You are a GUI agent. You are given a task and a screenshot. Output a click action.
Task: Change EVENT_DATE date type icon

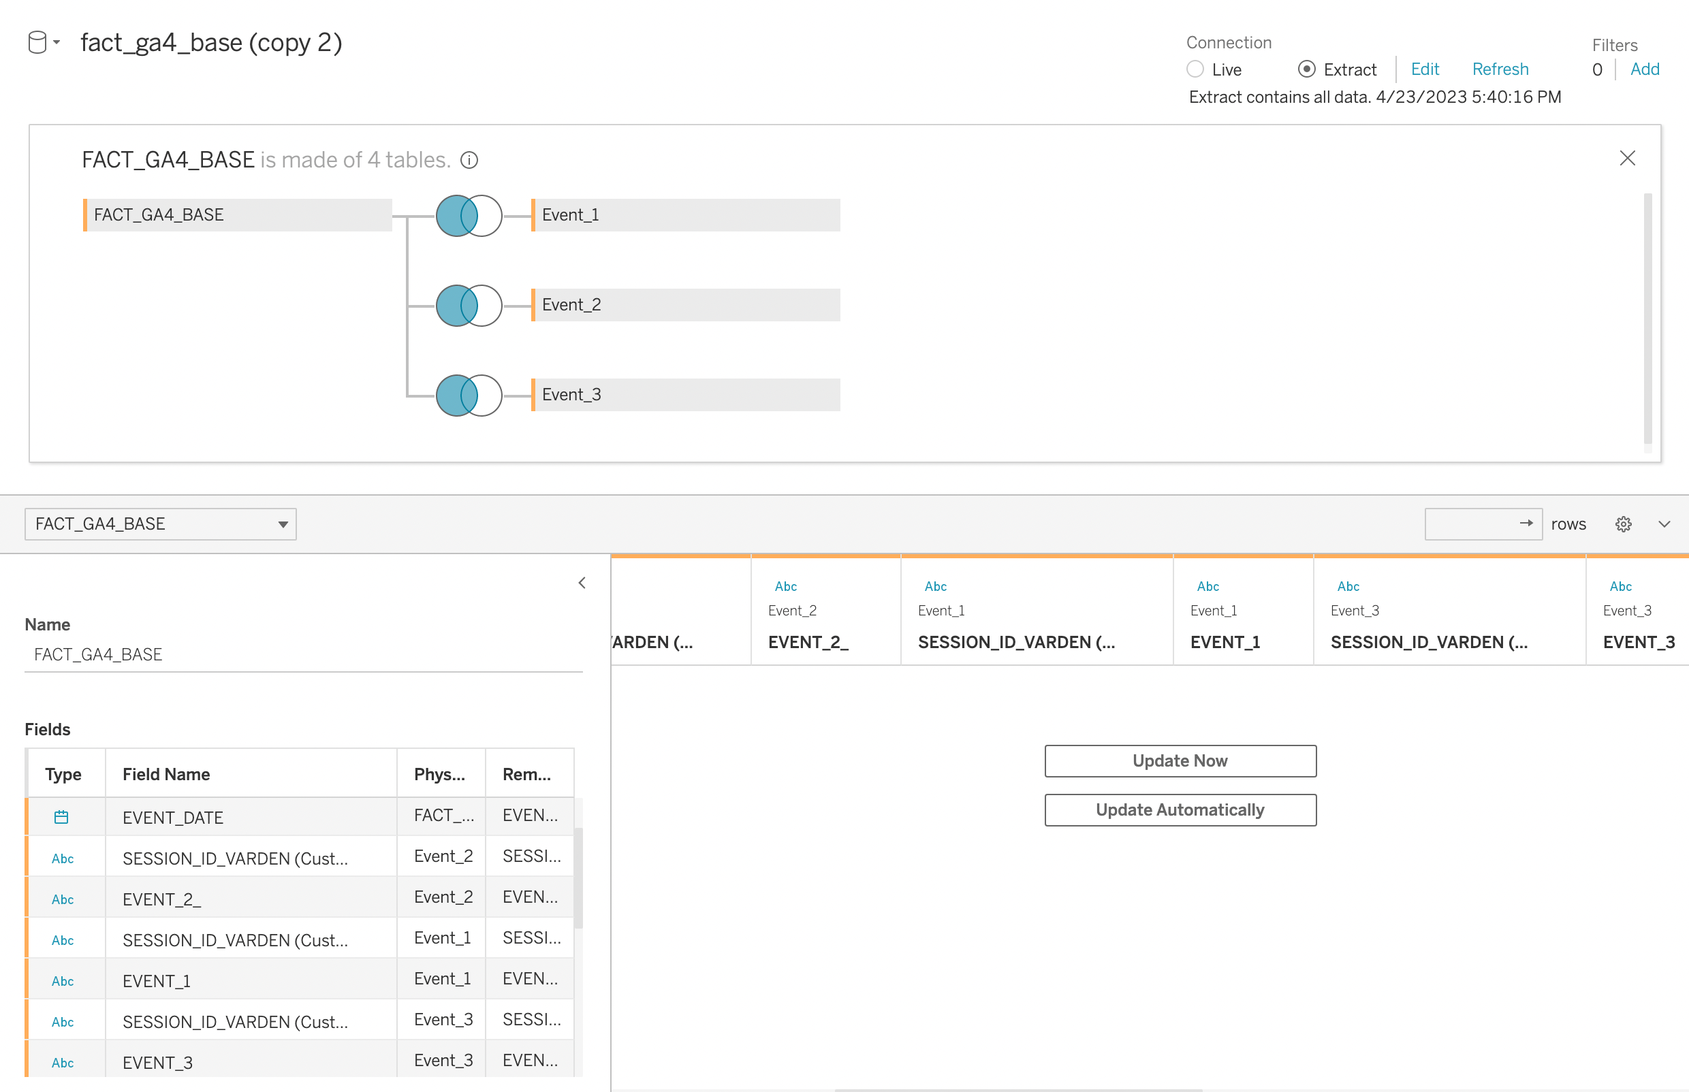[62, 817]
